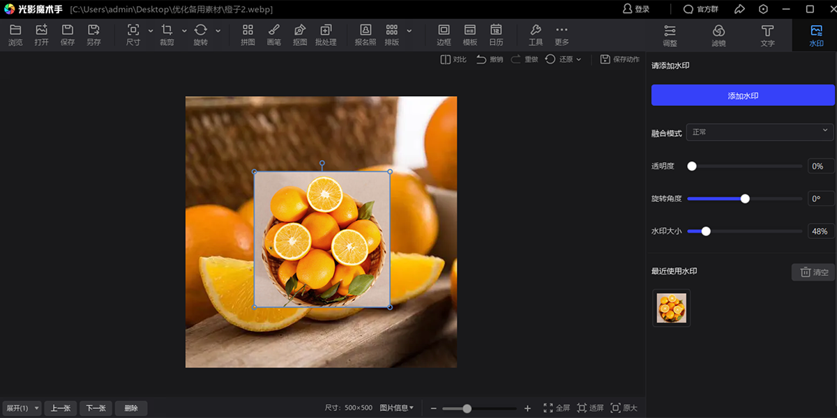This screenshot has height=418, width=837.
Task: Select the 画笔 brush tool
Action: point(274,35)
